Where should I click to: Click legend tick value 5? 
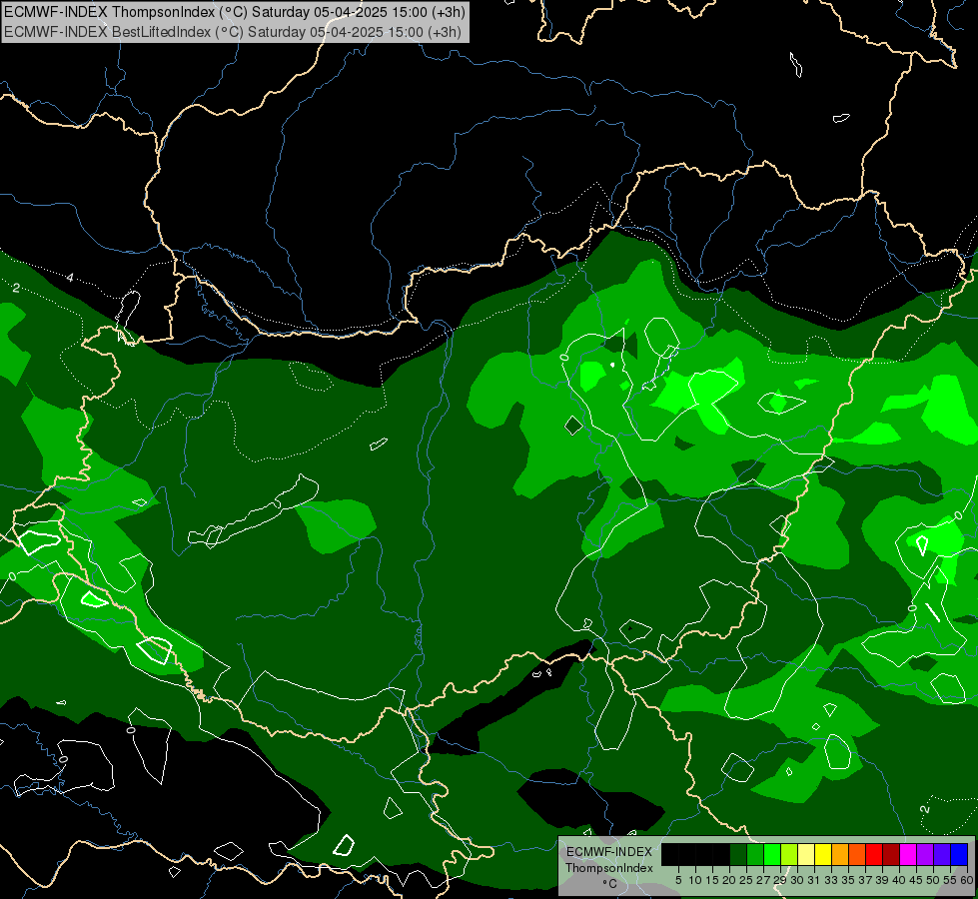678,880
